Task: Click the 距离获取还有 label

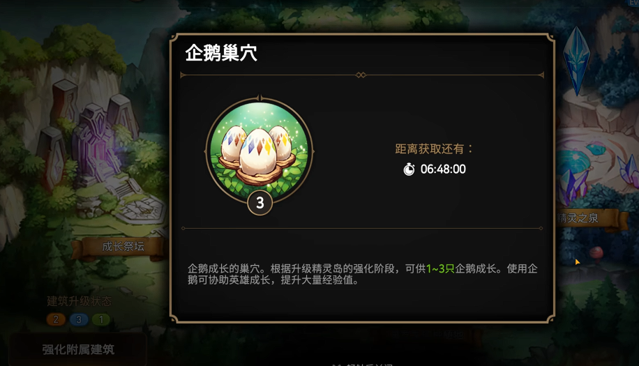Action: [x=434, y=149]
